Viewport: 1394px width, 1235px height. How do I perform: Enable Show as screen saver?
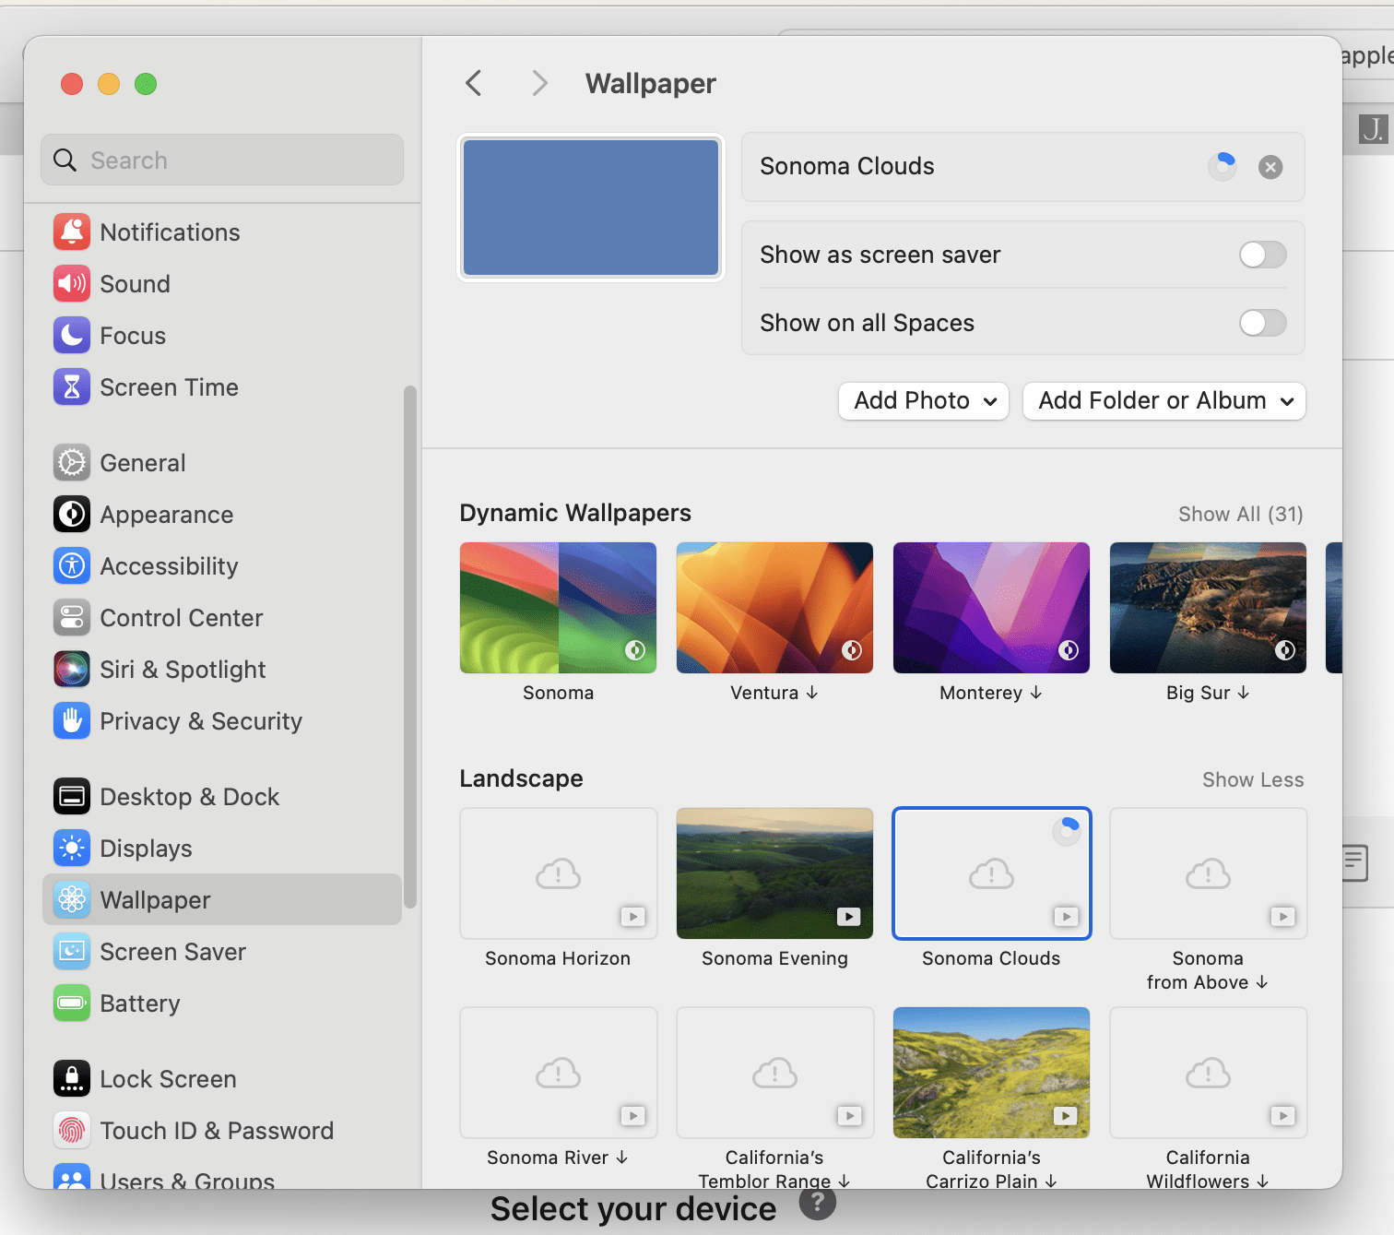point(1262,255)
